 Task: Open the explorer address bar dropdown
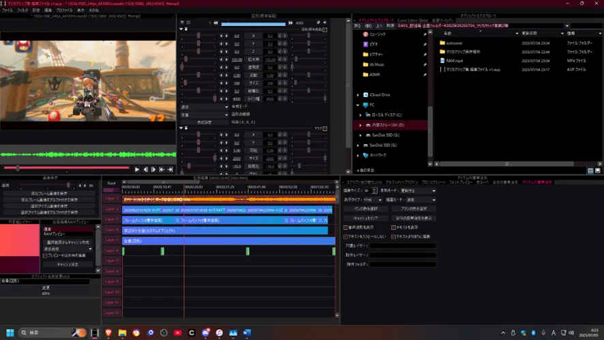coord(567,26)
